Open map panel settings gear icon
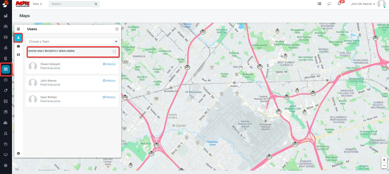 click(x=18, y=153)
